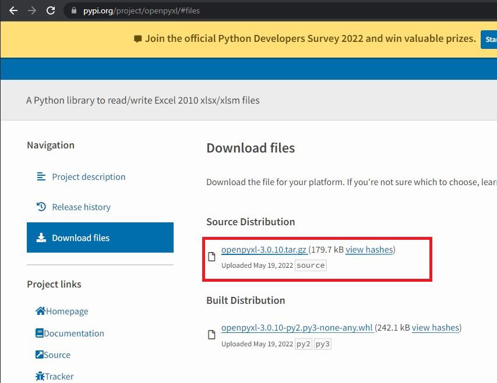The height and width of the screenshot is (383, 497).
Task: Click the file icon beside the .whl file
Action: pos(212,335)
